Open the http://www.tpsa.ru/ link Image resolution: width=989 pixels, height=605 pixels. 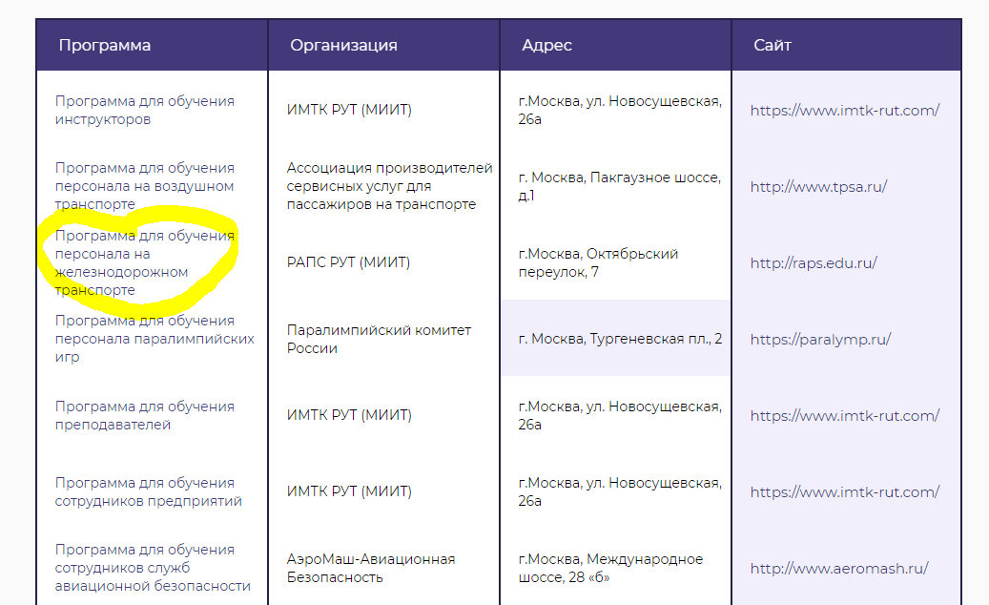(x=818, y=187)
